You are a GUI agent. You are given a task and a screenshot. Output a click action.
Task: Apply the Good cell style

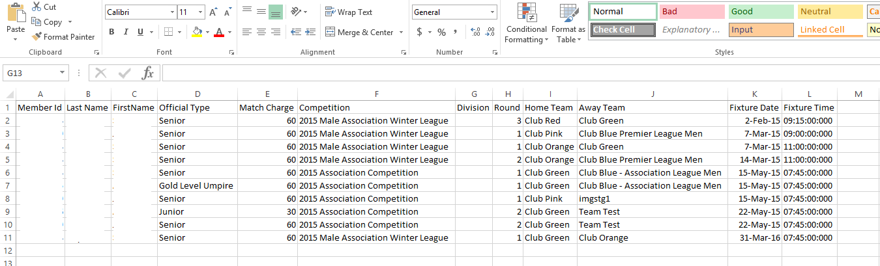(760, 12)
